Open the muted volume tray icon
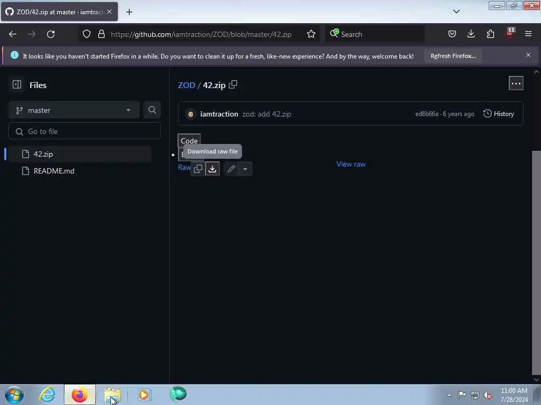This screenshot has width=541, height=405. (x=488, y=395)
